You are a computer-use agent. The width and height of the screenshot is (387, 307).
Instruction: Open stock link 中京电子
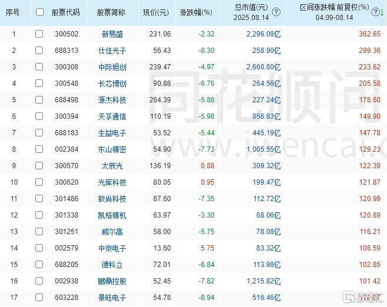[x=113, y=248]
